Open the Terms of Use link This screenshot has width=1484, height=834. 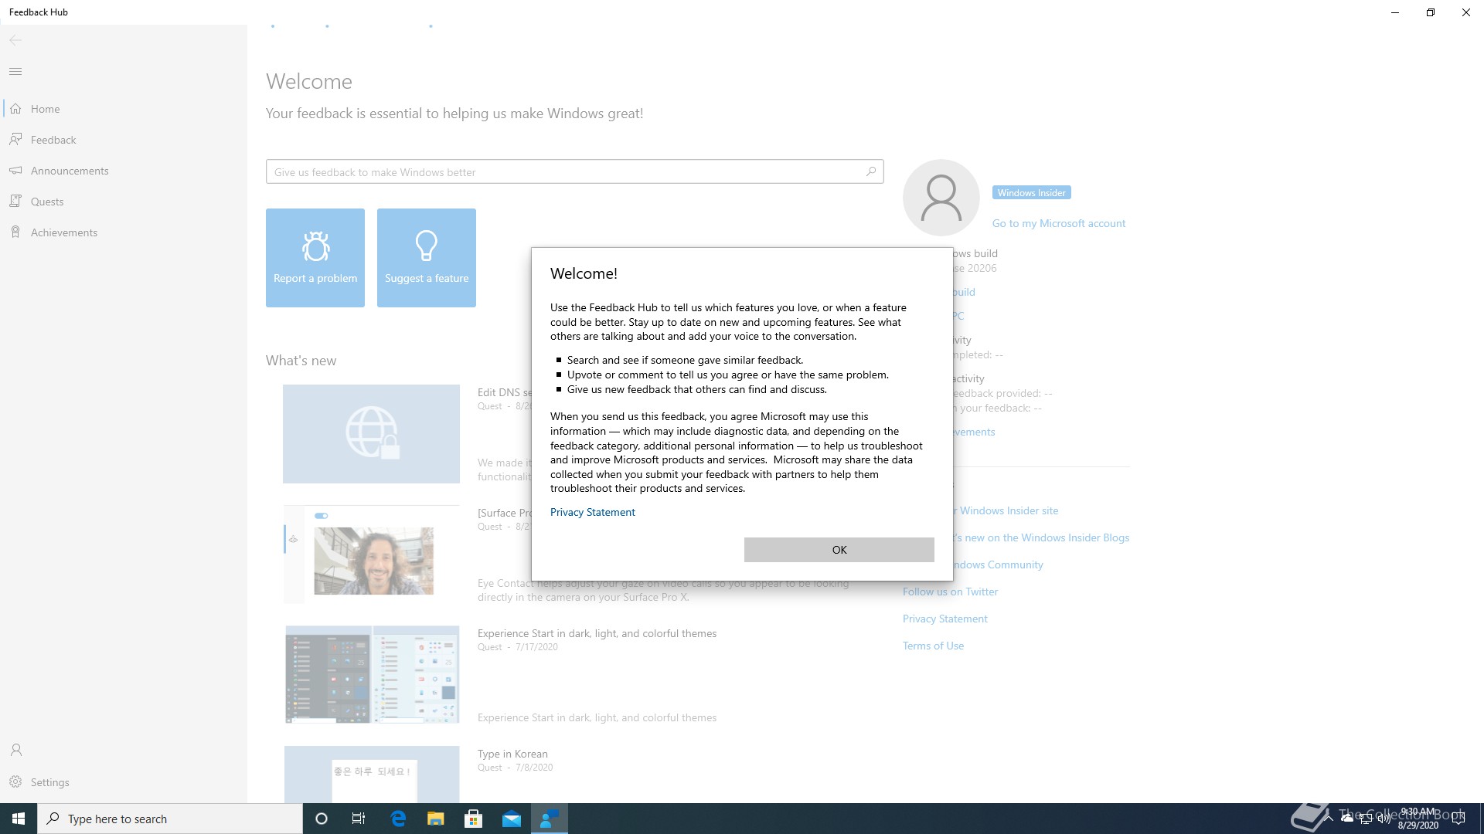[933, 646]
